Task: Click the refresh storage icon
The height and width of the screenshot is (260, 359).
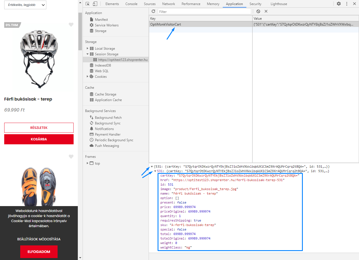Action: (x=153, y=11)
